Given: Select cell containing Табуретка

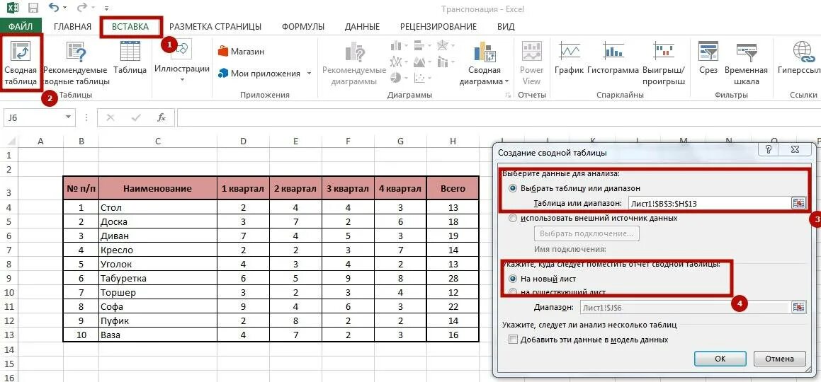Looking at the screenshot, I should click(157, 278).
